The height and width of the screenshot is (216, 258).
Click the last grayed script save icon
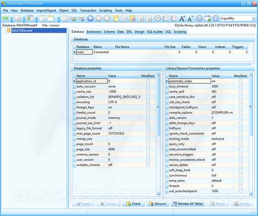click(x=149, y=18)
